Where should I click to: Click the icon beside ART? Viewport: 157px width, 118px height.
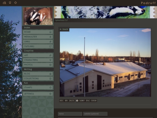click(x=50, y=55)
